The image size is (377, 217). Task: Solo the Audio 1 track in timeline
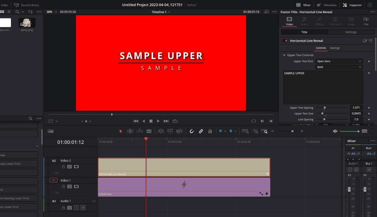[x=76, y=208]
